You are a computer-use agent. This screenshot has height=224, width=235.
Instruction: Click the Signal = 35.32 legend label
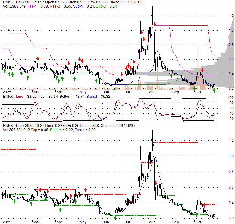pyautogui.click(x=99, y=97)
